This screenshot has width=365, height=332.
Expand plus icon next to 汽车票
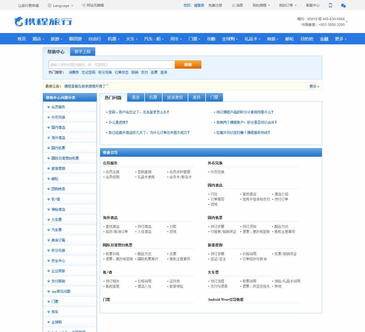tap(48, 230)
